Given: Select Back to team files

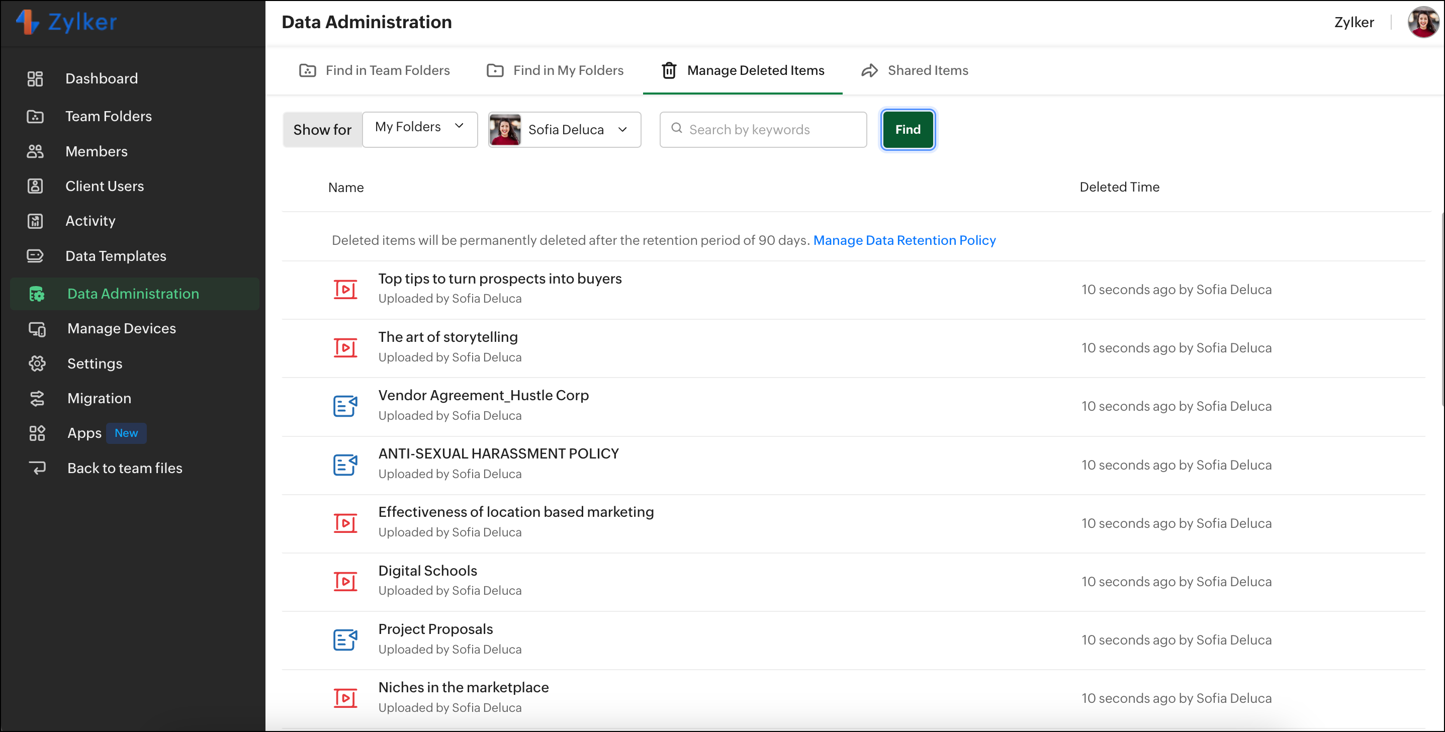Looking at the screenshot, I should (x=125, y=468).
